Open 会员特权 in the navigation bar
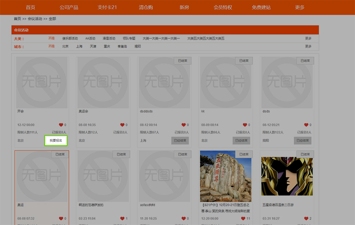355x225 pixels. [x=223, y=7]
